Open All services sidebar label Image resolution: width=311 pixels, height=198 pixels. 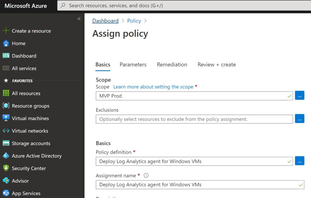[24, 68]
